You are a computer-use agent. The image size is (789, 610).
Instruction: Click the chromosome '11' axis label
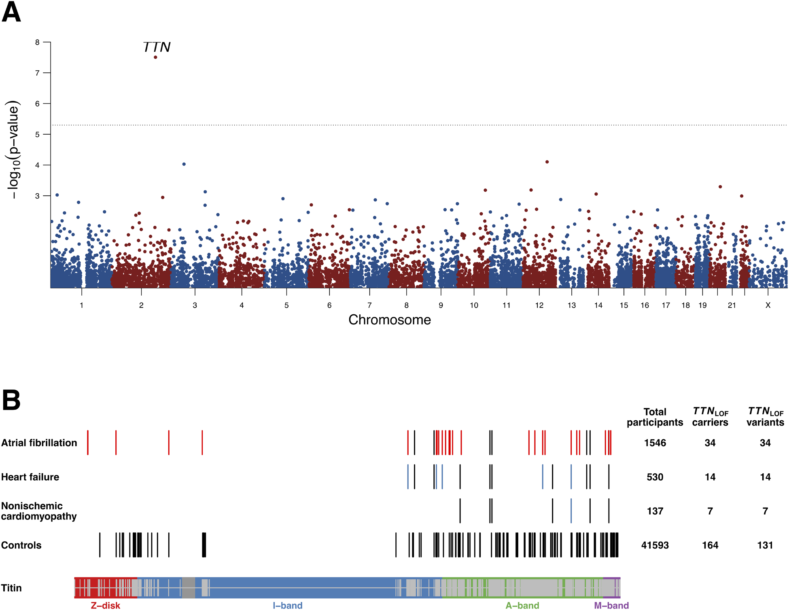[x=507, y=305]
